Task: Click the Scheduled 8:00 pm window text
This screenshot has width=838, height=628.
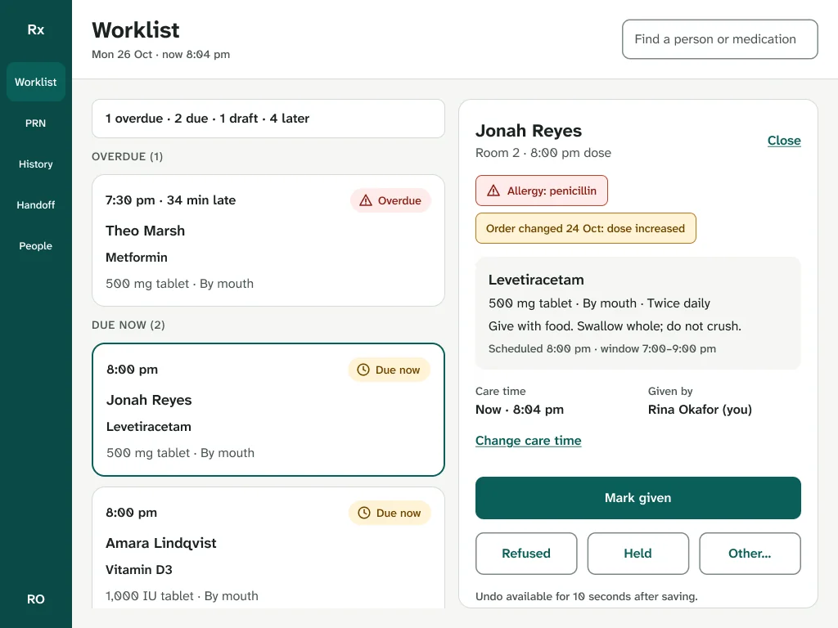Action: pyautogui.click(x=602, y=348)
